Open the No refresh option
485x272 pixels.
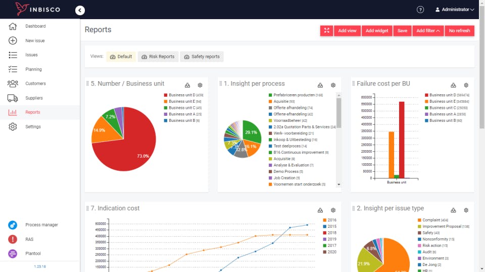click(x=459, y=31)
